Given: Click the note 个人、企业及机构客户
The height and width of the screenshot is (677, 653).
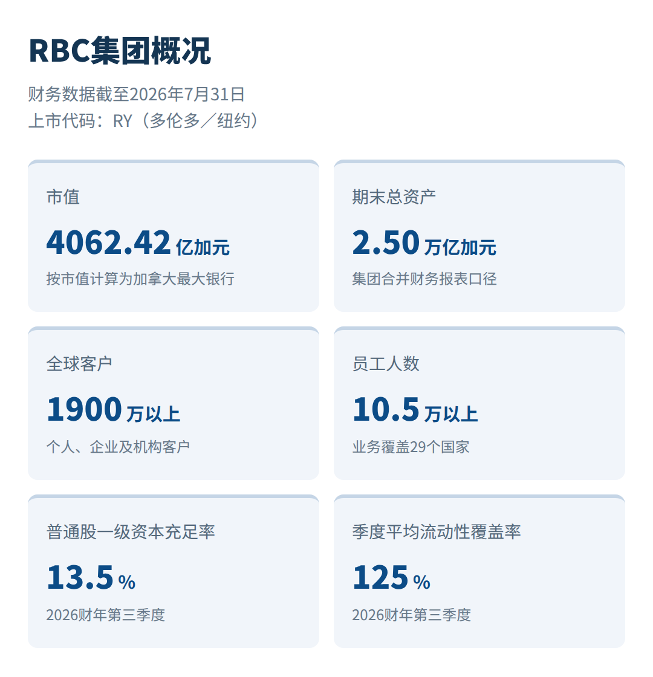Looking at the screenshot, I should pyautogui.click(x=118, y=447).
